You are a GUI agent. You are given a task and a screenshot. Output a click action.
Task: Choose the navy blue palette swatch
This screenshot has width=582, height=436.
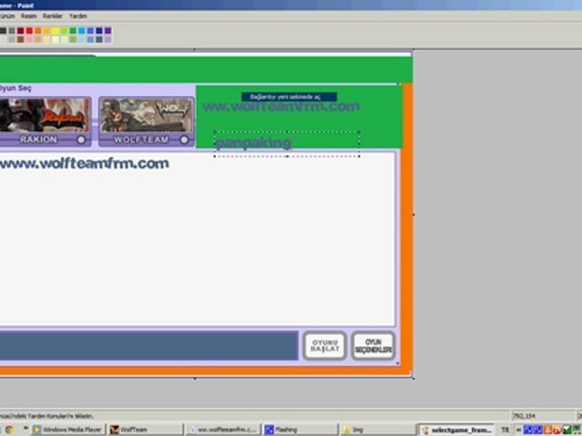pyautogui.click(x=99, y=30)
